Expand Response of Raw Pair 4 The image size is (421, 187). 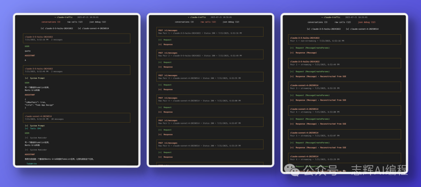(165, 112)
